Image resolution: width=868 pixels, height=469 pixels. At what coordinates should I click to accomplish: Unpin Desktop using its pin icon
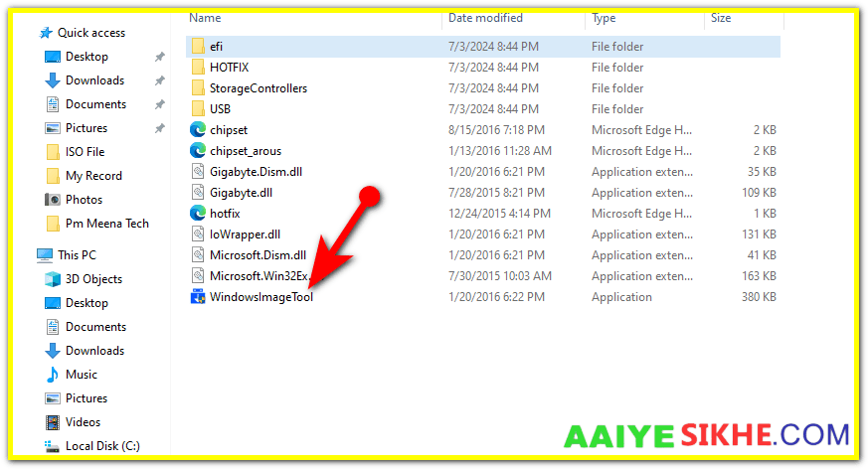(x=159, y=57)
